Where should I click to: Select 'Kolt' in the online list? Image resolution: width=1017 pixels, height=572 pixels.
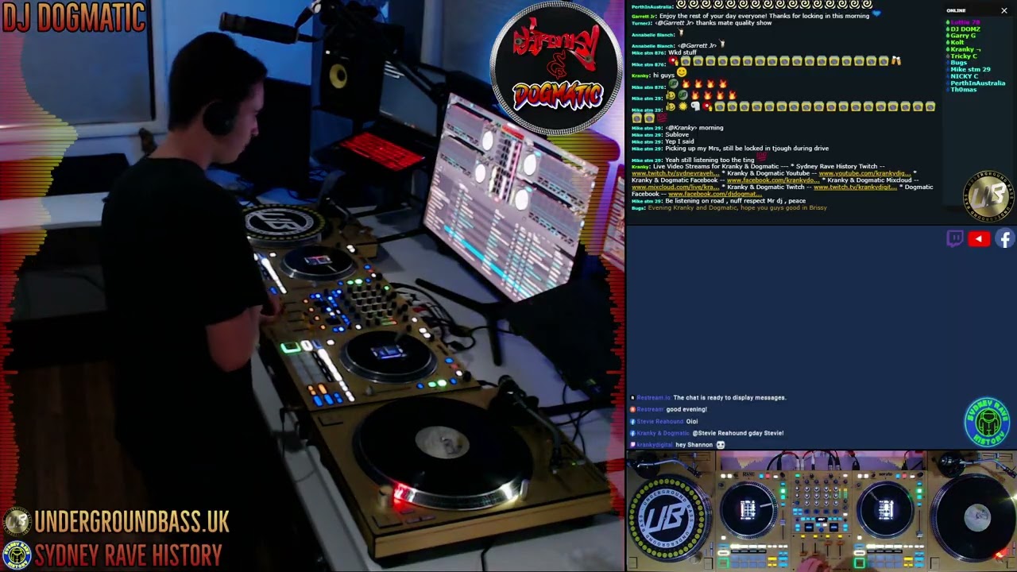tap(957, 42)
